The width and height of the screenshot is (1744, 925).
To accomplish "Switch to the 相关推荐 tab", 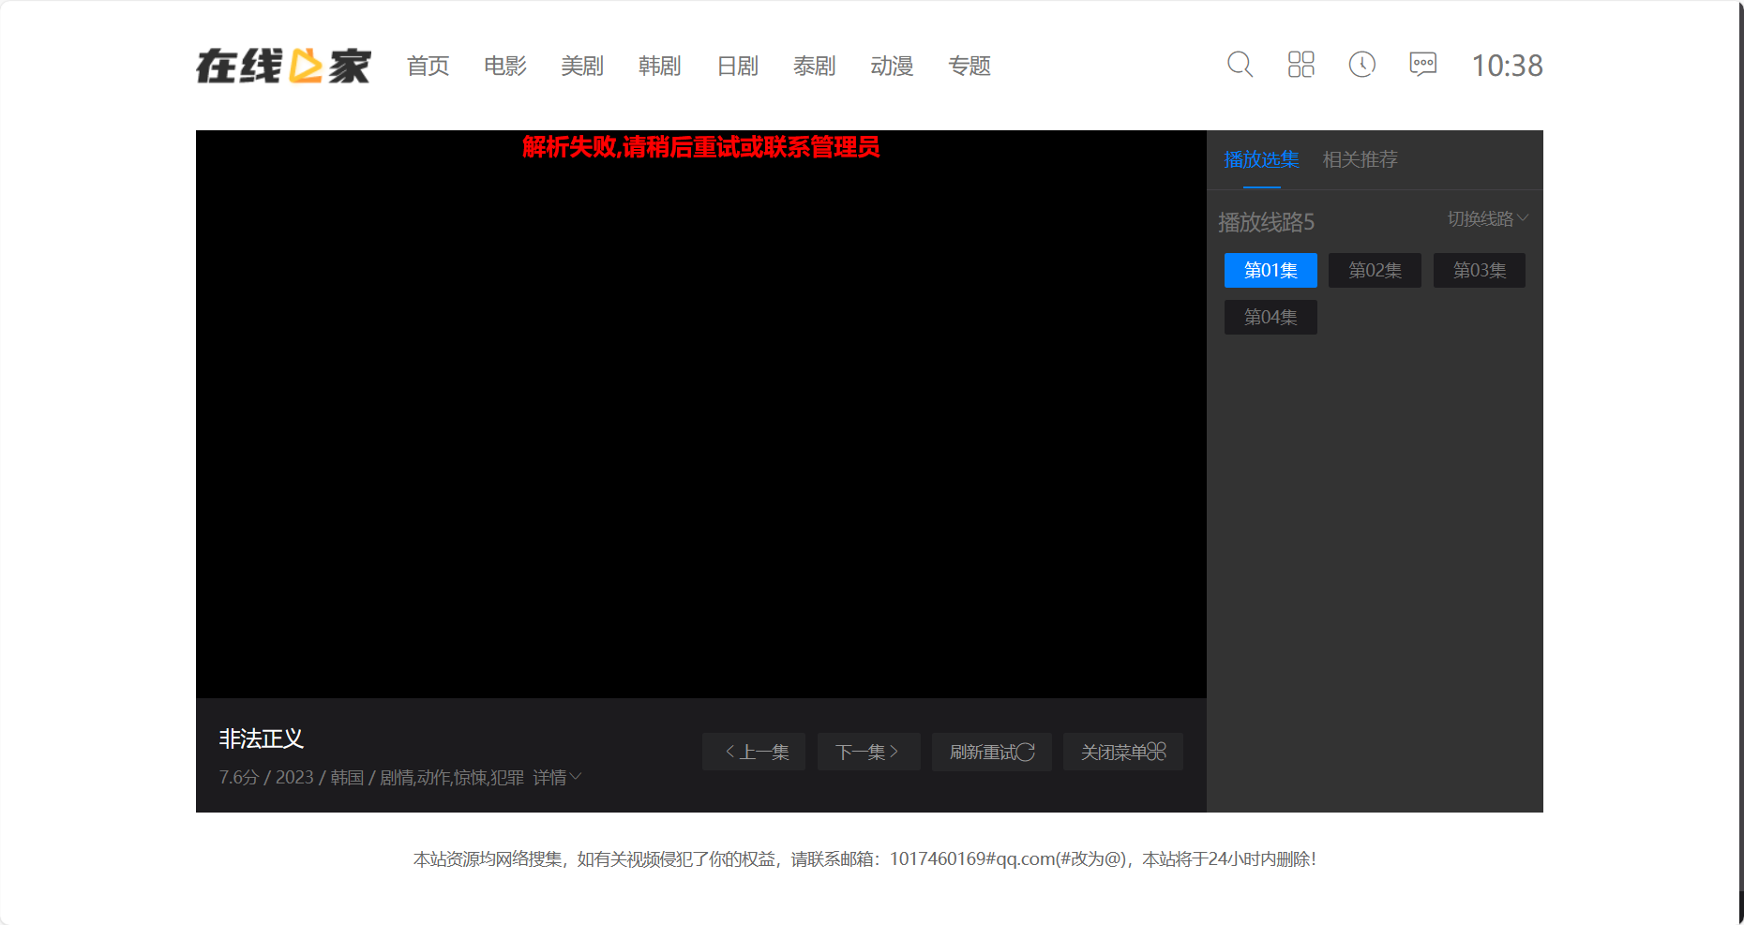I will pos(1360,159).
